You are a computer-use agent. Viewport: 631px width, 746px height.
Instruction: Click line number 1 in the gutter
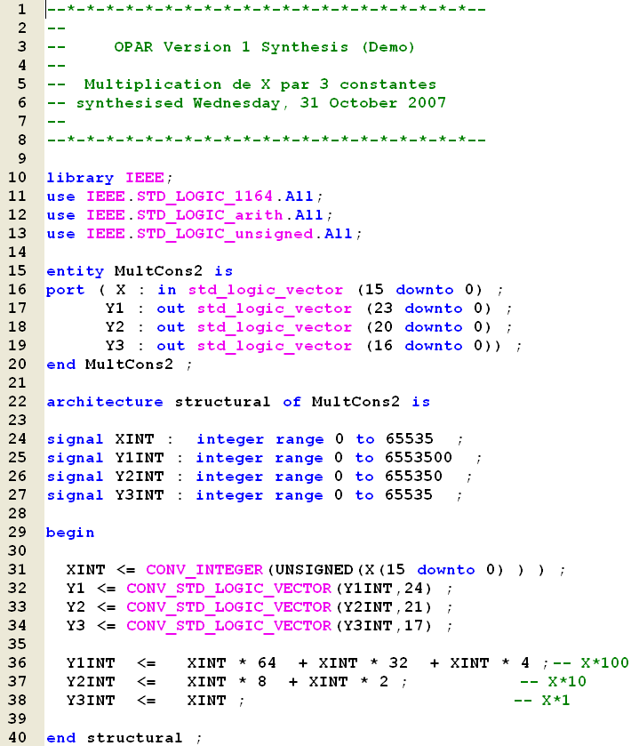tap(22, 9)
